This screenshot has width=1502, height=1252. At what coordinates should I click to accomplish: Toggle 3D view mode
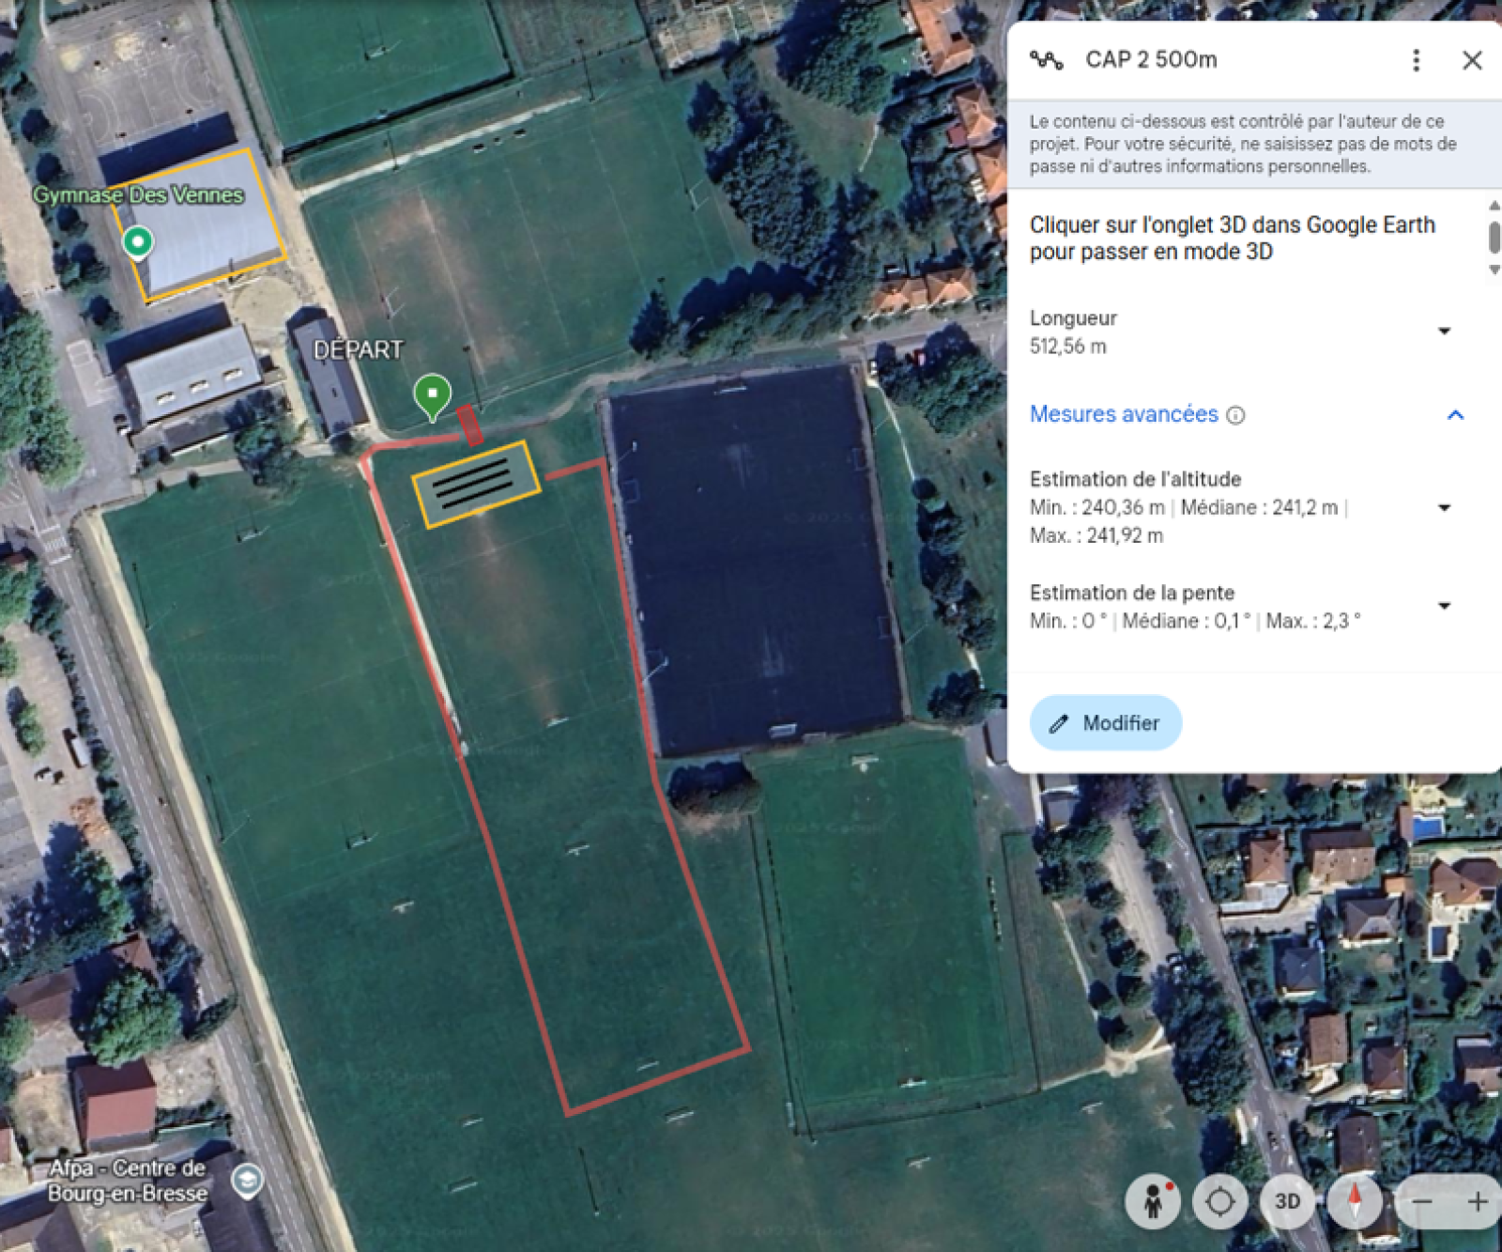tap(1287, 1200)
